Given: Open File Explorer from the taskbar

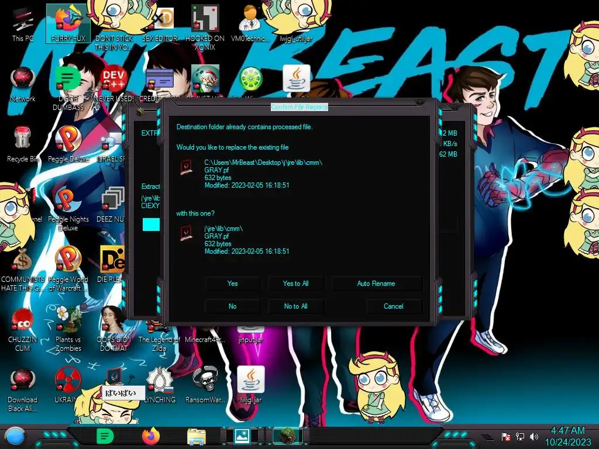Looking at the screenshot, I should 197,437.
